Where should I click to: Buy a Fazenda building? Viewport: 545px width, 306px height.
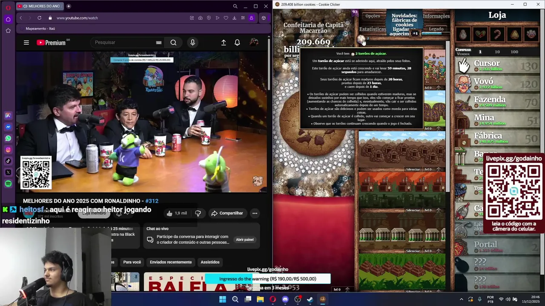coord(497,102)
